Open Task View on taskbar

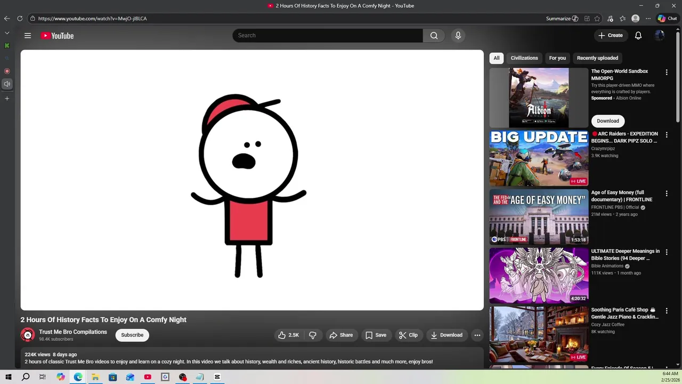point(43,377)
